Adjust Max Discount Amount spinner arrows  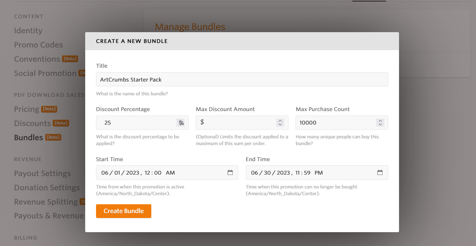[280, 123]
